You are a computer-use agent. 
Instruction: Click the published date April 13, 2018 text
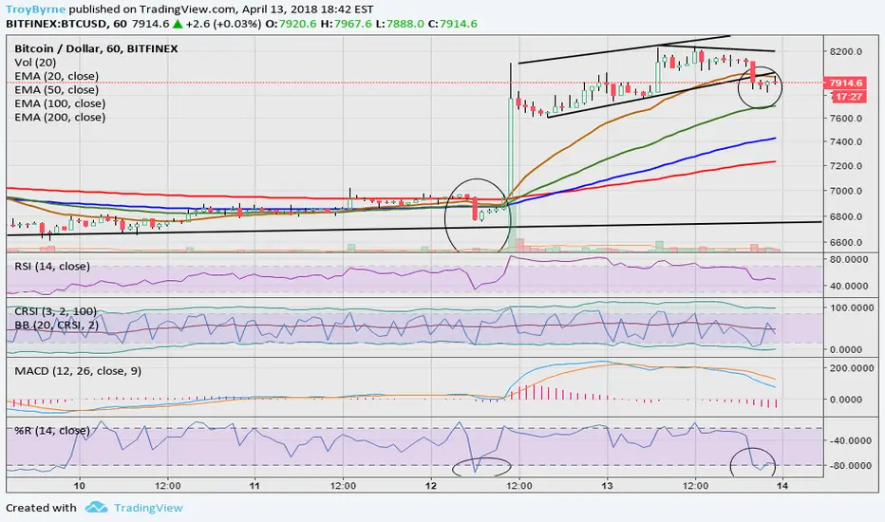point(280,9)
